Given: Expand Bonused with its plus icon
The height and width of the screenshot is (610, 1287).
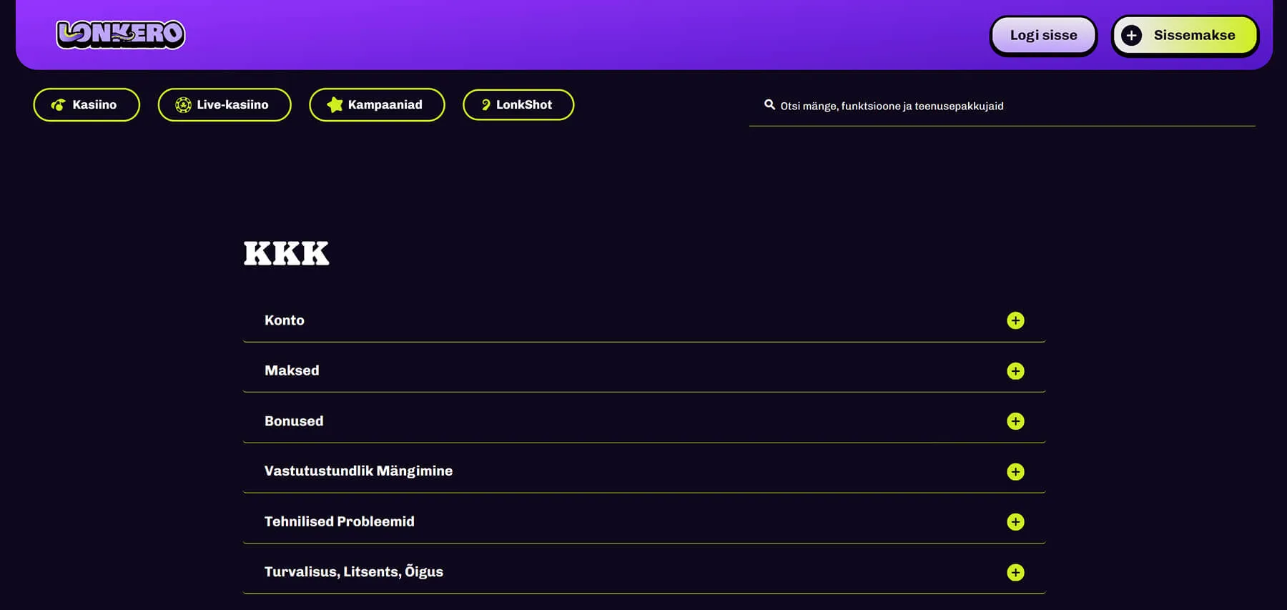Looking at the screenshot, I should [x=1015, y=421].
